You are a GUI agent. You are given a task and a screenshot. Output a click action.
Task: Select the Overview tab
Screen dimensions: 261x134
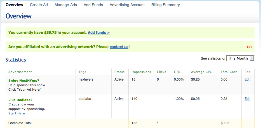click(x=14, y=5)
